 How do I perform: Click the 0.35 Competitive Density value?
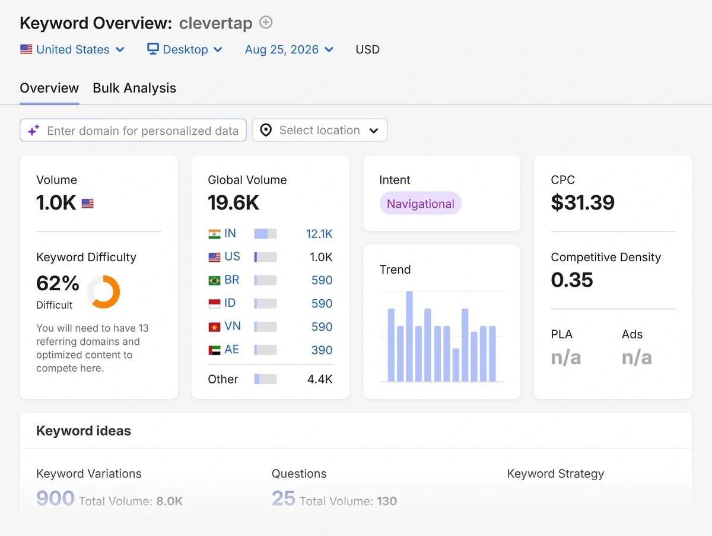coord(572,280)
